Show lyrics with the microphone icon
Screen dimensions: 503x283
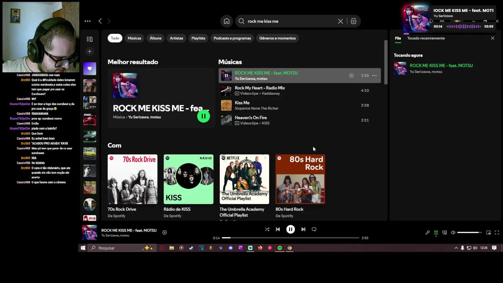point(428,232)
